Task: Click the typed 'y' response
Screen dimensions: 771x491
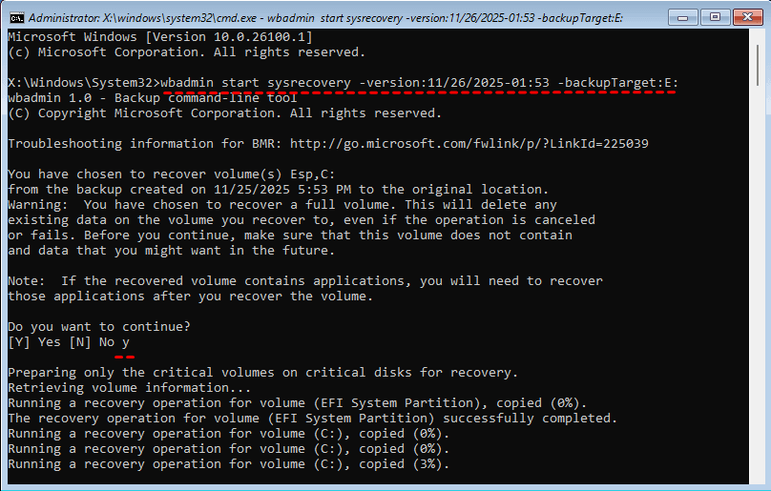Action: pyautogui.click(x=125, y=341)
